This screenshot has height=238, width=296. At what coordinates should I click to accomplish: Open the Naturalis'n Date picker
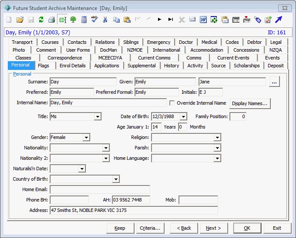pyautogui.click(x=82, y=169)
